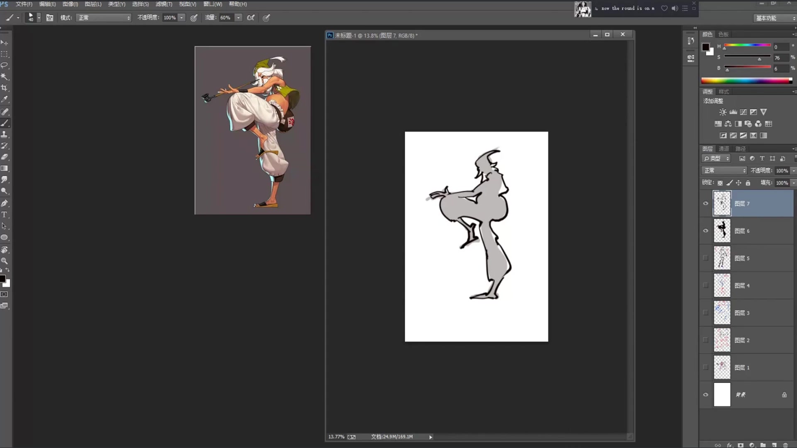Select the Eraser tool

[5, 157]
